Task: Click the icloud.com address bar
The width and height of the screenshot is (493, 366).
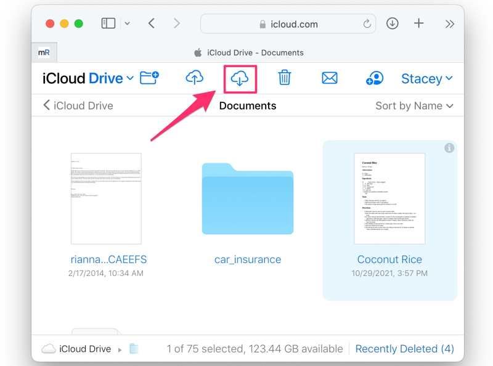Action: [288, 24]
